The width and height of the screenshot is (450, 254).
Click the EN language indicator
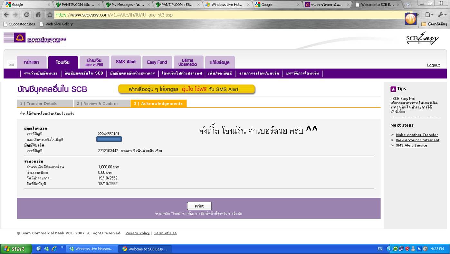[380, 249]
